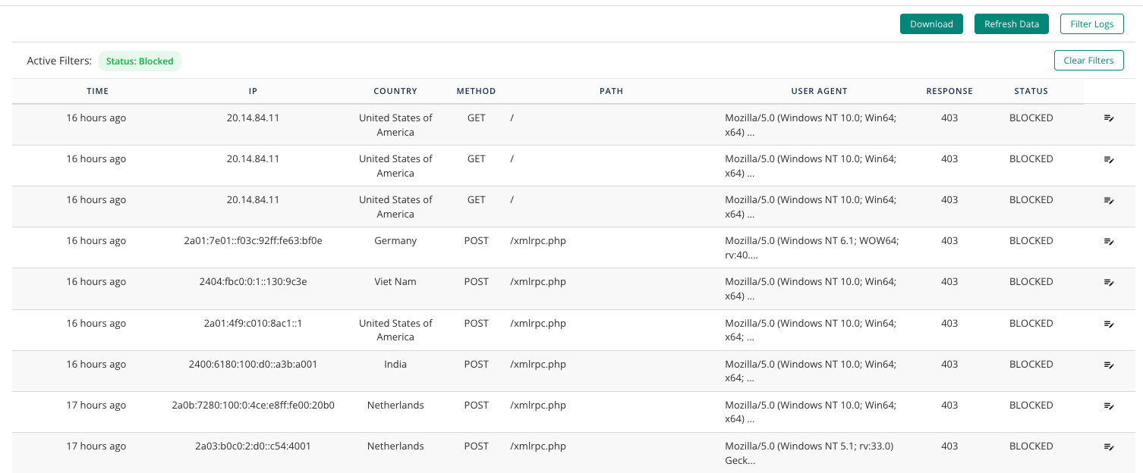The height and width of the screenshot is (473, 1143).
Task: Select IP 2404:fbc0:0:1::130:9c3e
Action: pyautogui.click(x=253, y=282)
